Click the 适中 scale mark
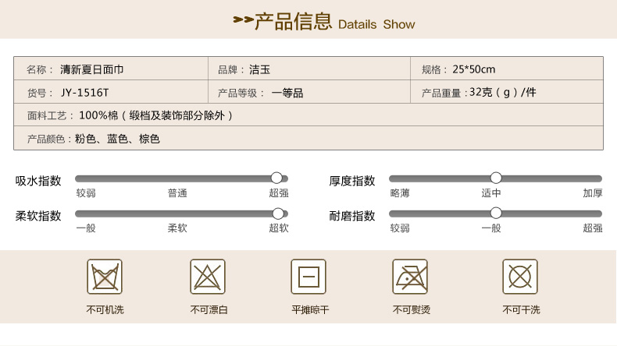617x346 pixels. coord(491,193)
